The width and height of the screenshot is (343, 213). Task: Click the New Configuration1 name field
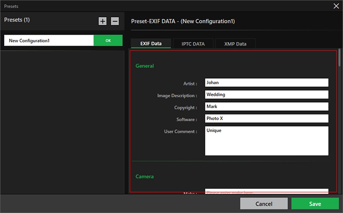[x=49, y=40]
